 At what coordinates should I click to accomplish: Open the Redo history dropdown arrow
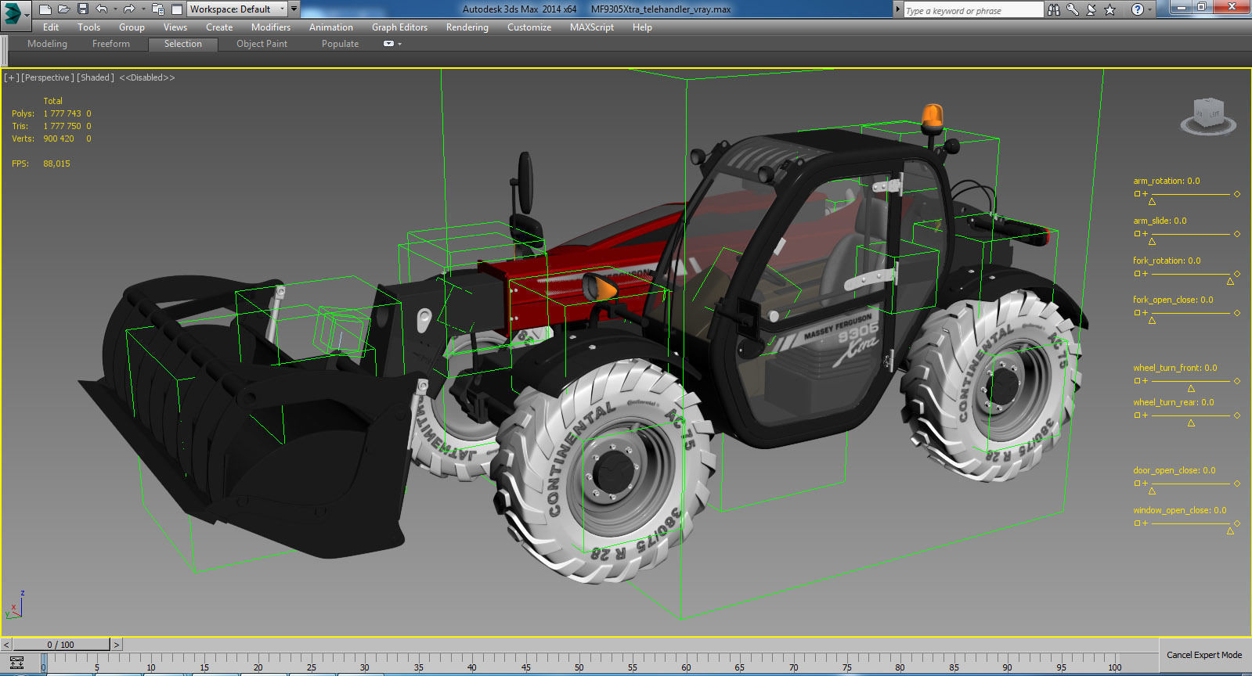[x=143, y=9]
